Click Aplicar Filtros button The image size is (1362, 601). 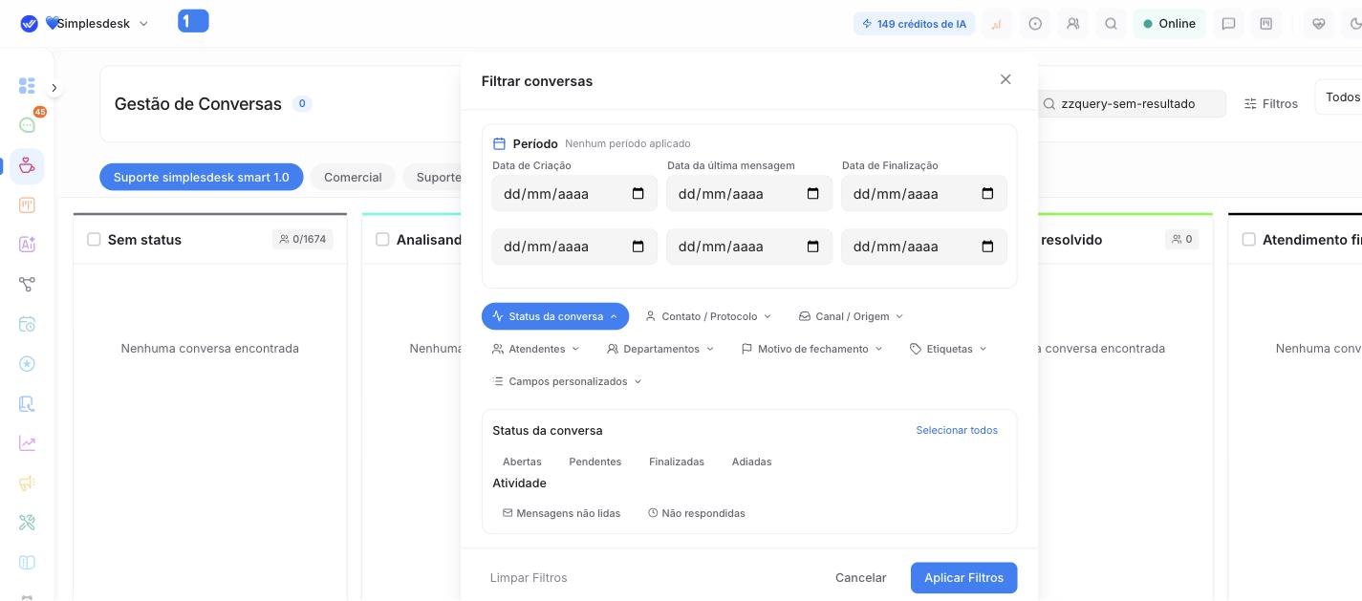963,578
